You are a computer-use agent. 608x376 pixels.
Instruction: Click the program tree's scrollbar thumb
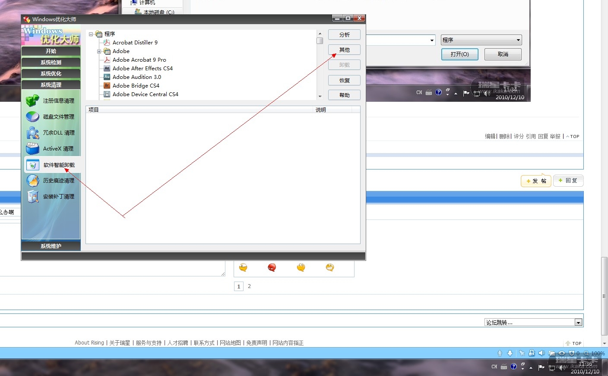pyautogui.click(x=320, y=41)
